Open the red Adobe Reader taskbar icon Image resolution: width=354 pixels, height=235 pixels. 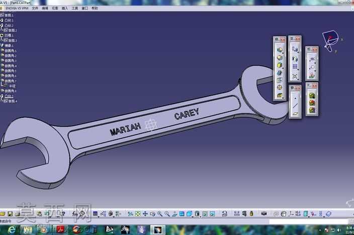[x=60, y=230]
